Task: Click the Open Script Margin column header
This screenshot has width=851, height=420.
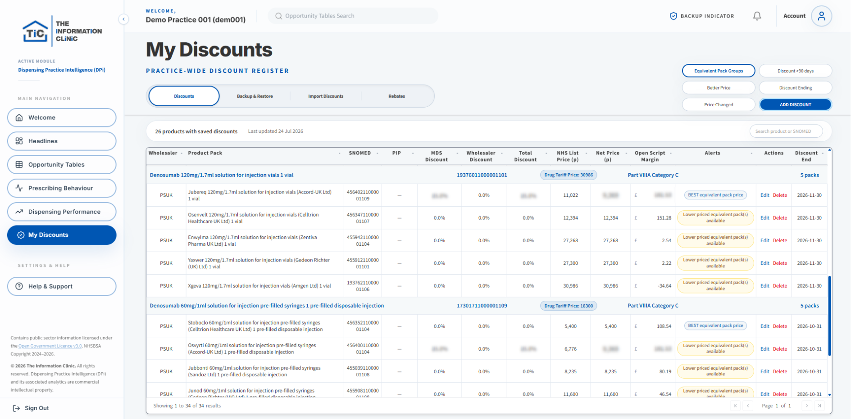Action: pyautogui.click(x=650, y=156)
